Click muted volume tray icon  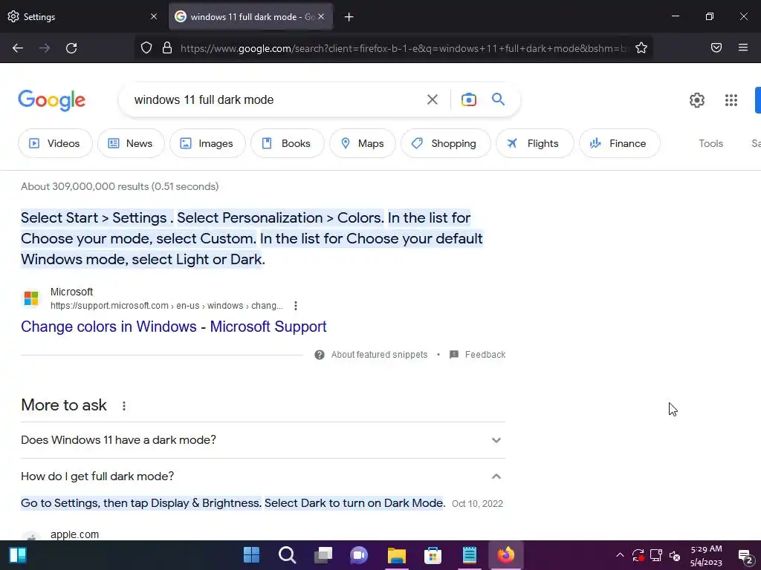(674, 555)
